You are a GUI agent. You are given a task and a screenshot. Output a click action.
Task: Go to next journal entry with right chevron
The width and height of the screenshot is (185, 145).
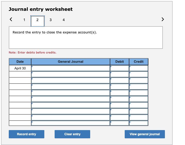point(163,19)
